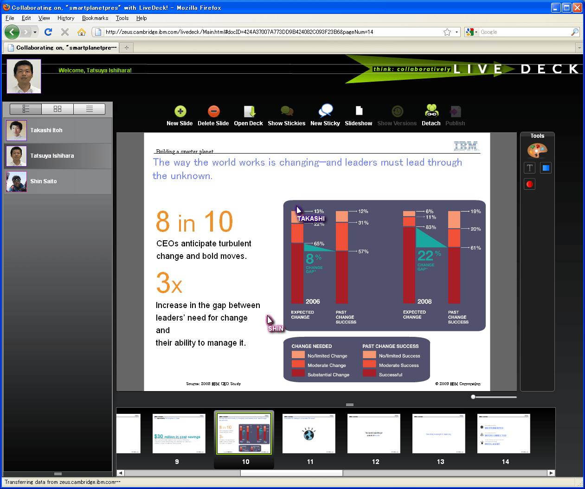Click the thumbnail strip left scroll arrow
The width and height of the screenshot is (585, 489).
121,473
